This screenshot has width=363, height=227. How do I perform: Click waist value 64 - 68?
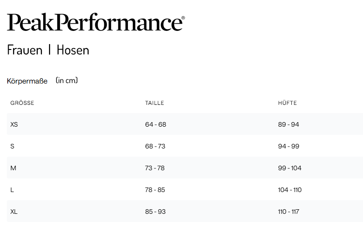[x=156, y=124]
